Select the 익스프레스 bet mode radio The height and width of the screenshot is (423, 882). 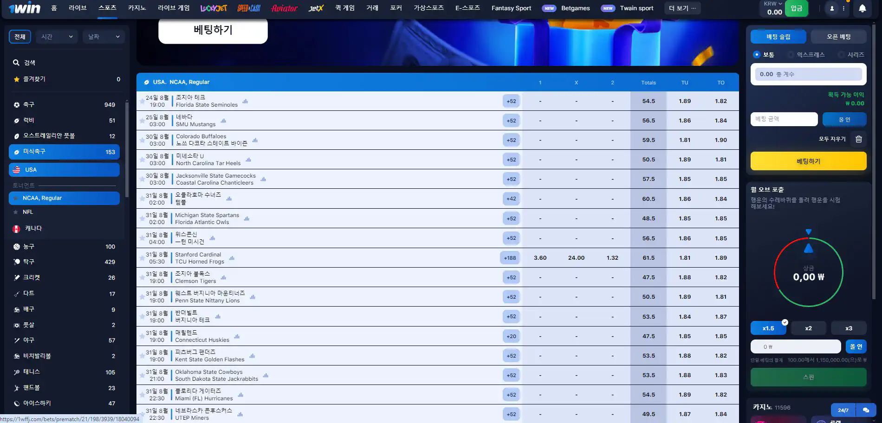coord(790,54)
